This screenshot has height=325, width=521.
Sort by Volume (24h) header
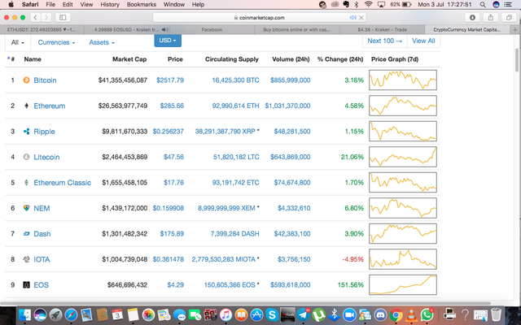point(291,59)
